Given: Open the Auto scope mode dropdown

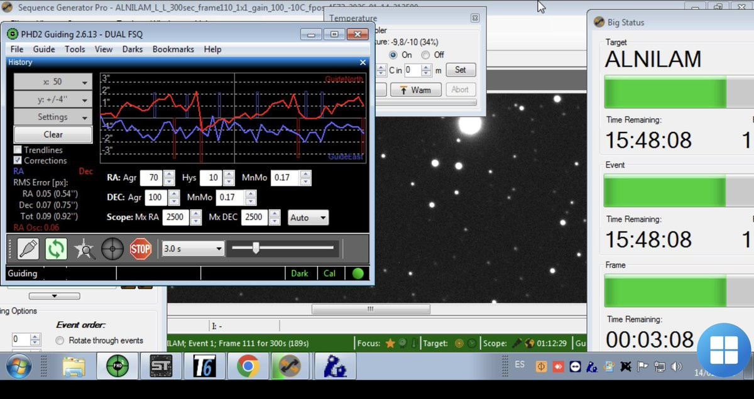Looking at the screenshot, I should coord(308,217).
